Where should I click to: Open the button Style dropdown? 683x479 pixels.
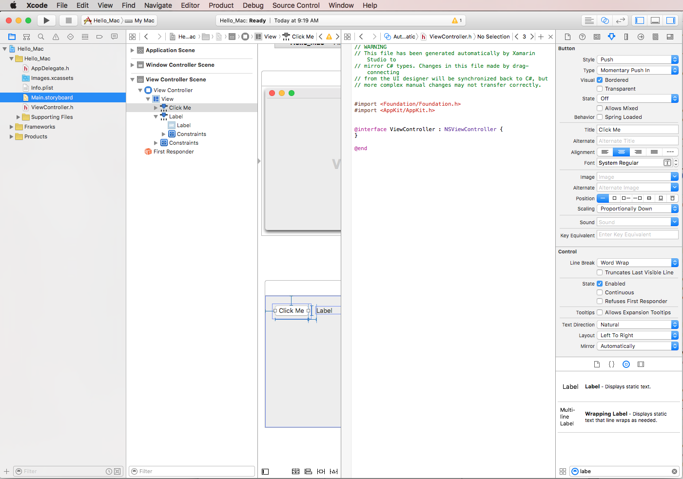637,59
